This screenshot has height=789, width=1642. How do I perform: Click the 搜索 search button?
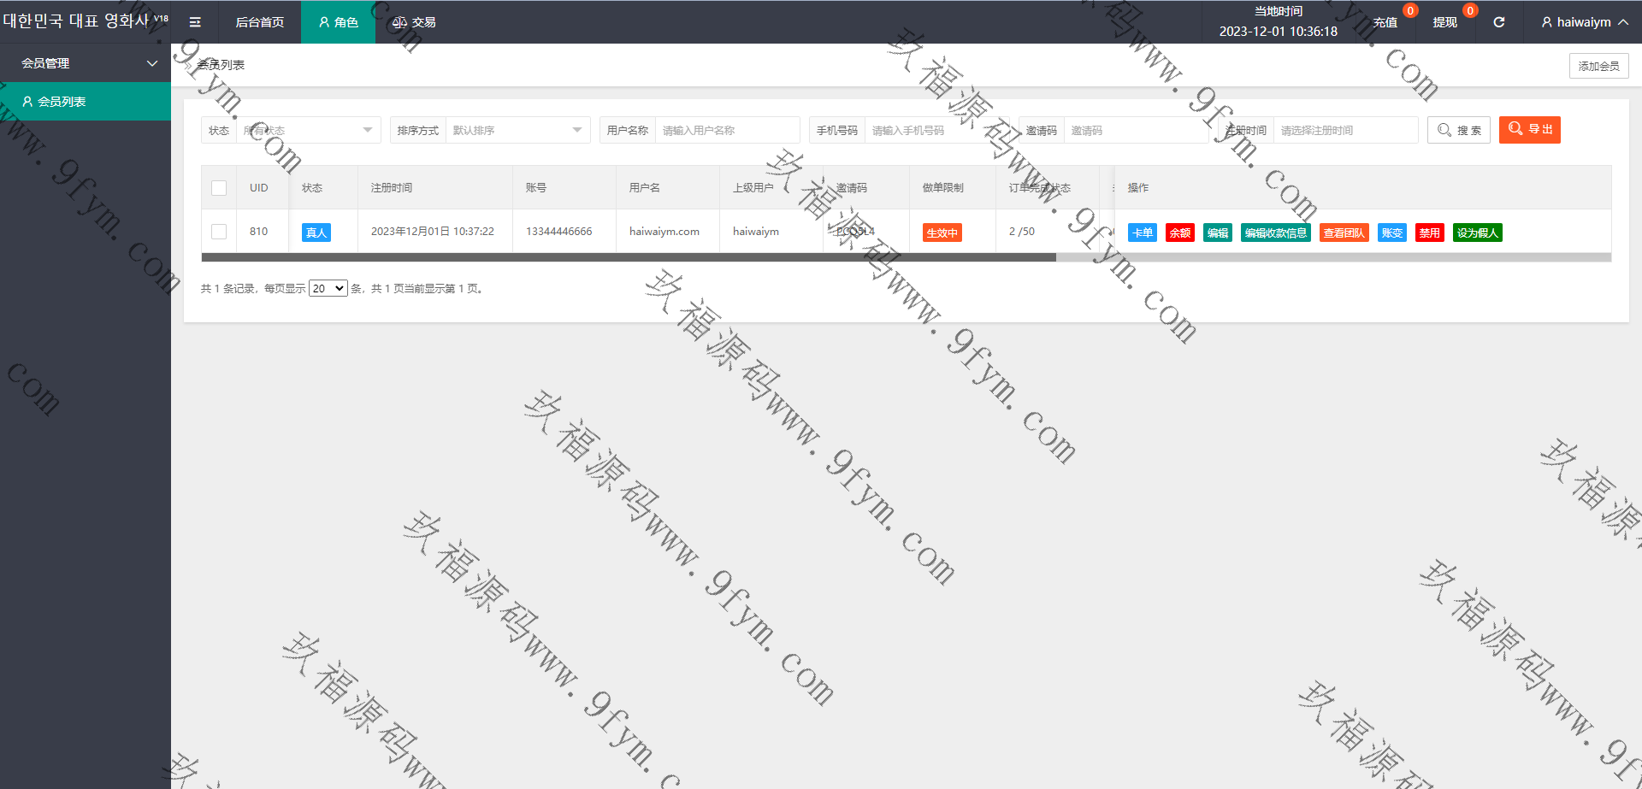(x=1458, y=130)
